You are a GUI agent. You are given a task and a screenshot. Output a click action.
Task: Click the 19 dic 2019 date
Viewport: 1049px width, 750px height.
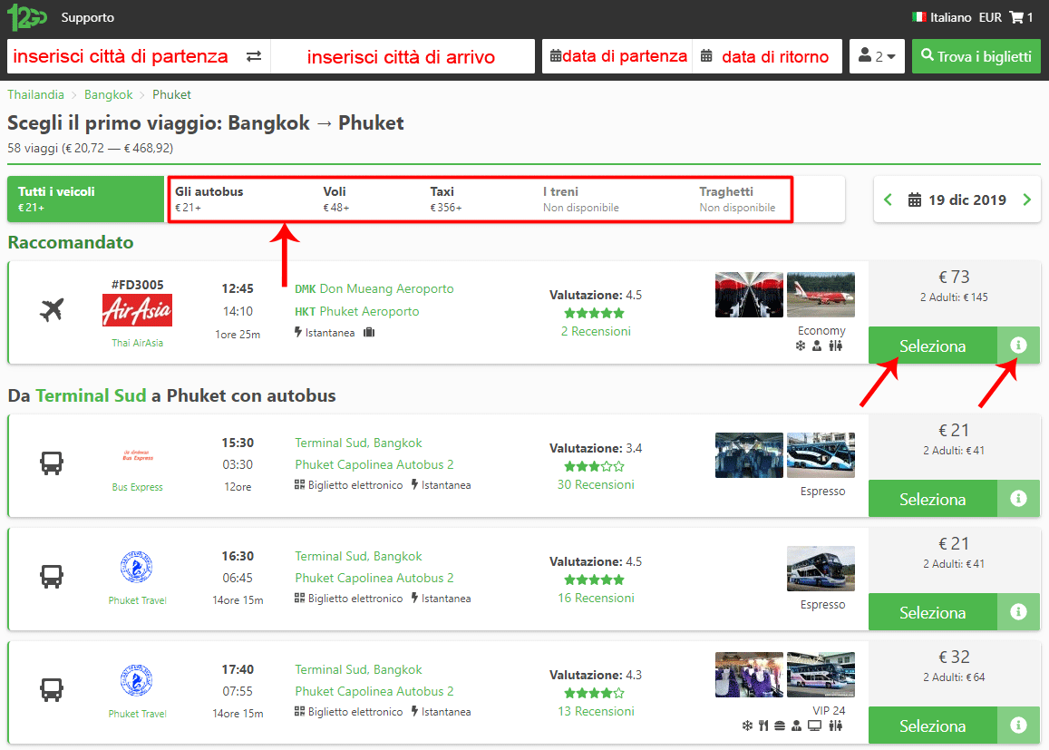click(967, 200)
